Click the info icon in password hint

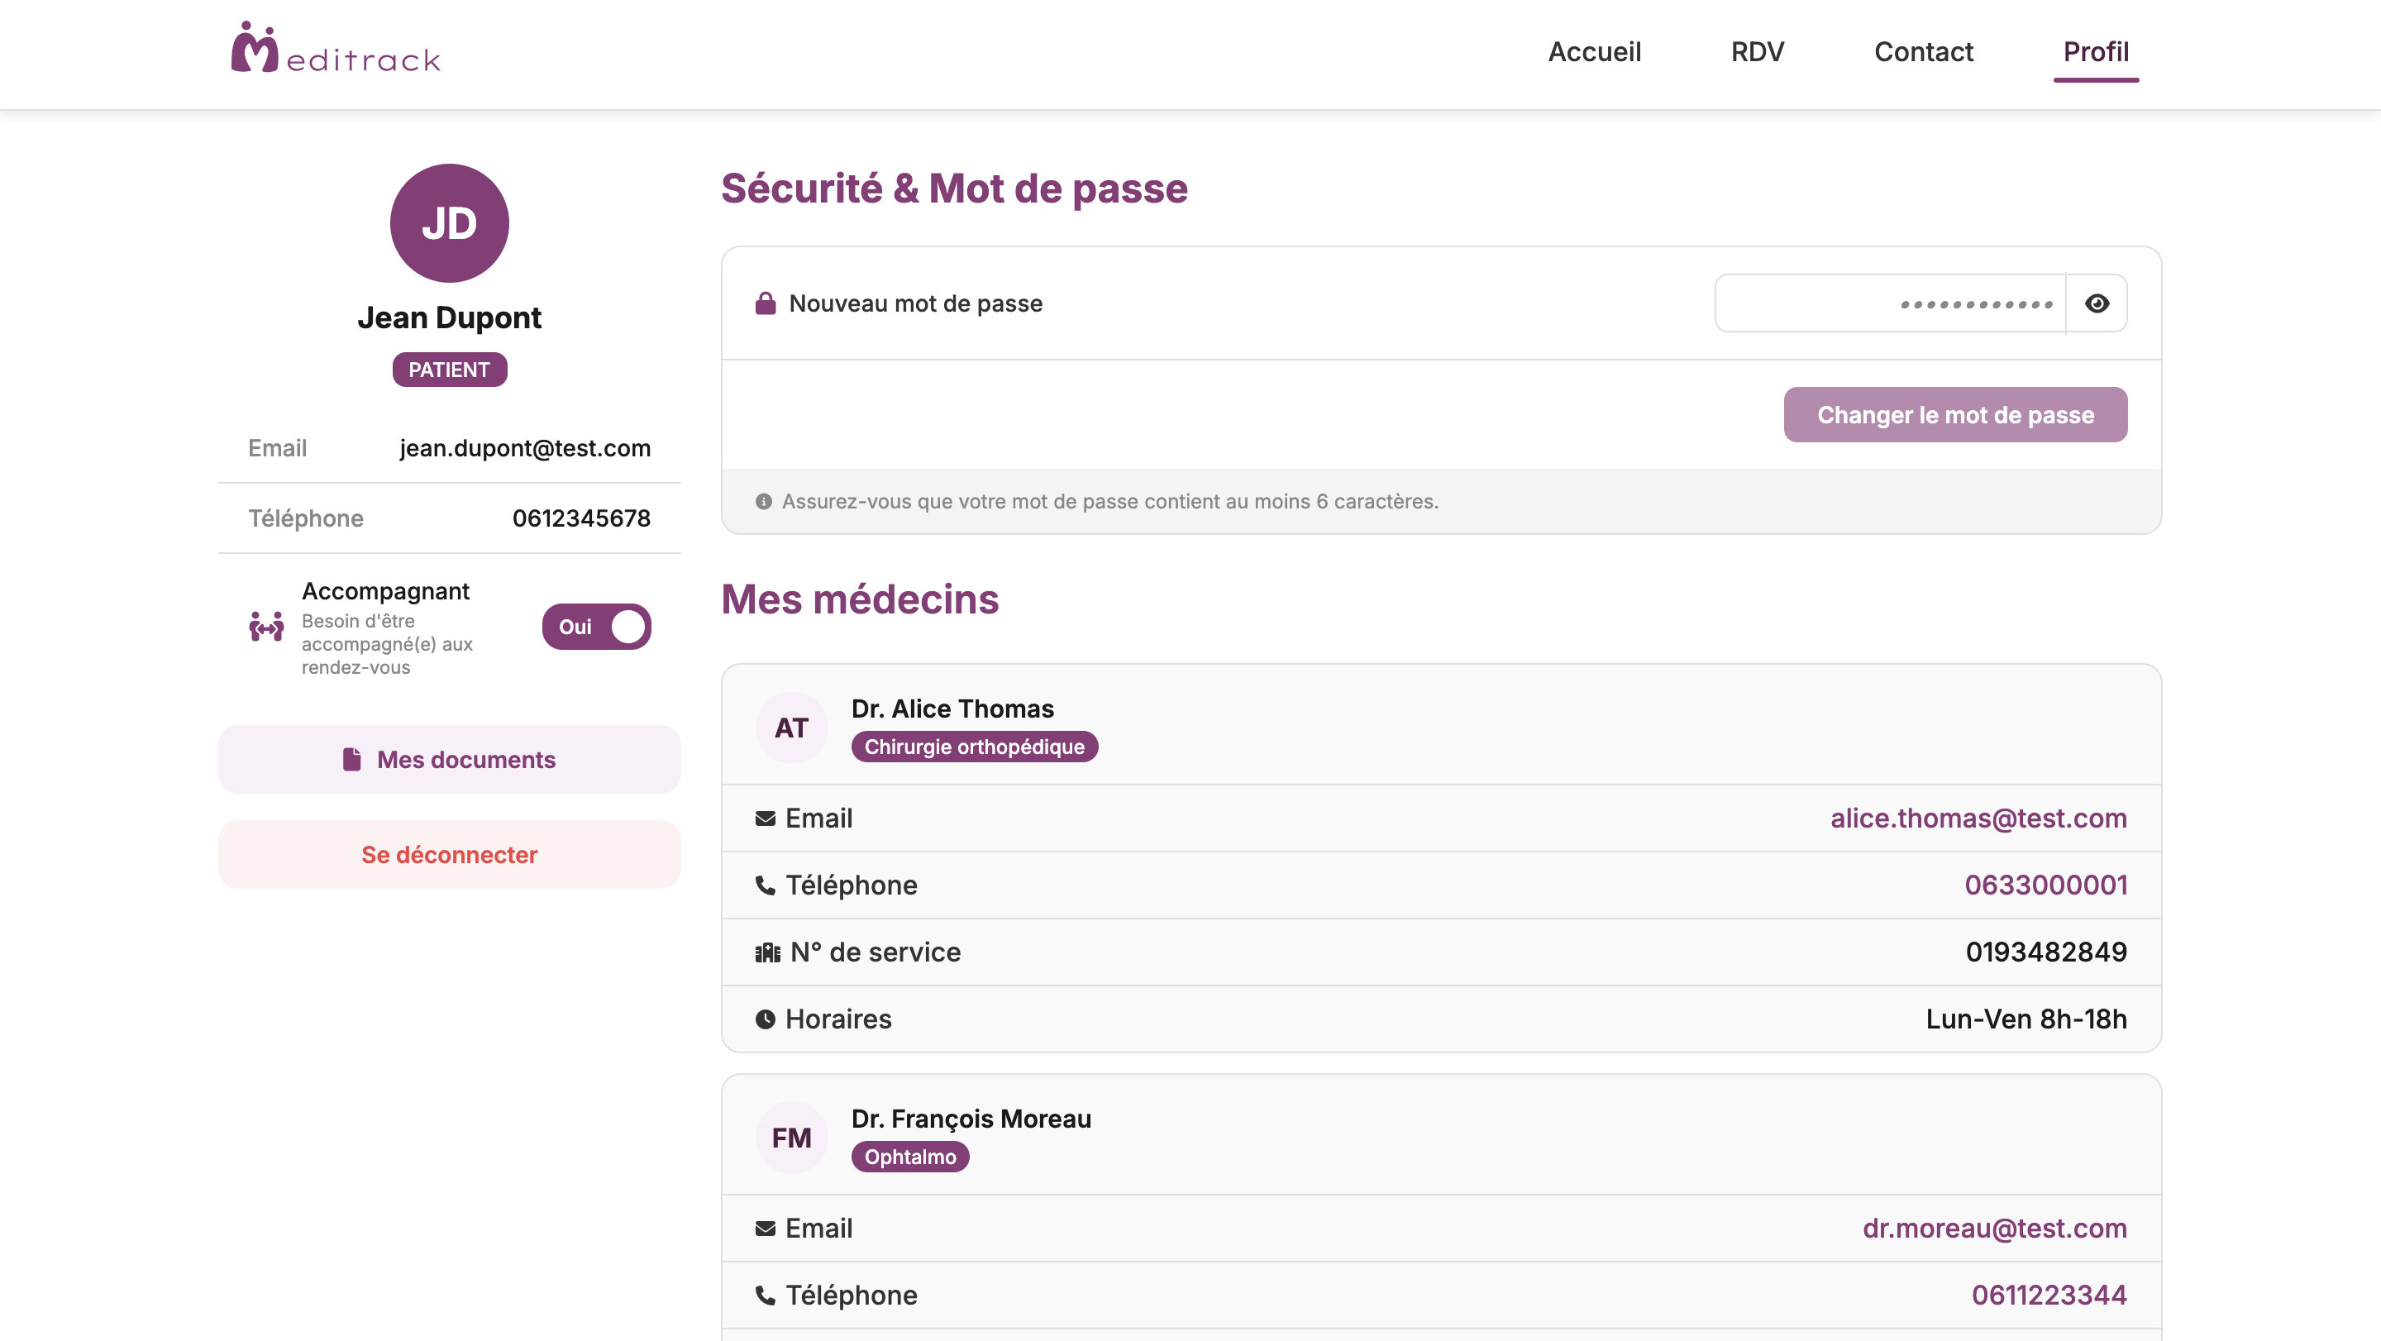pos(763,501)
